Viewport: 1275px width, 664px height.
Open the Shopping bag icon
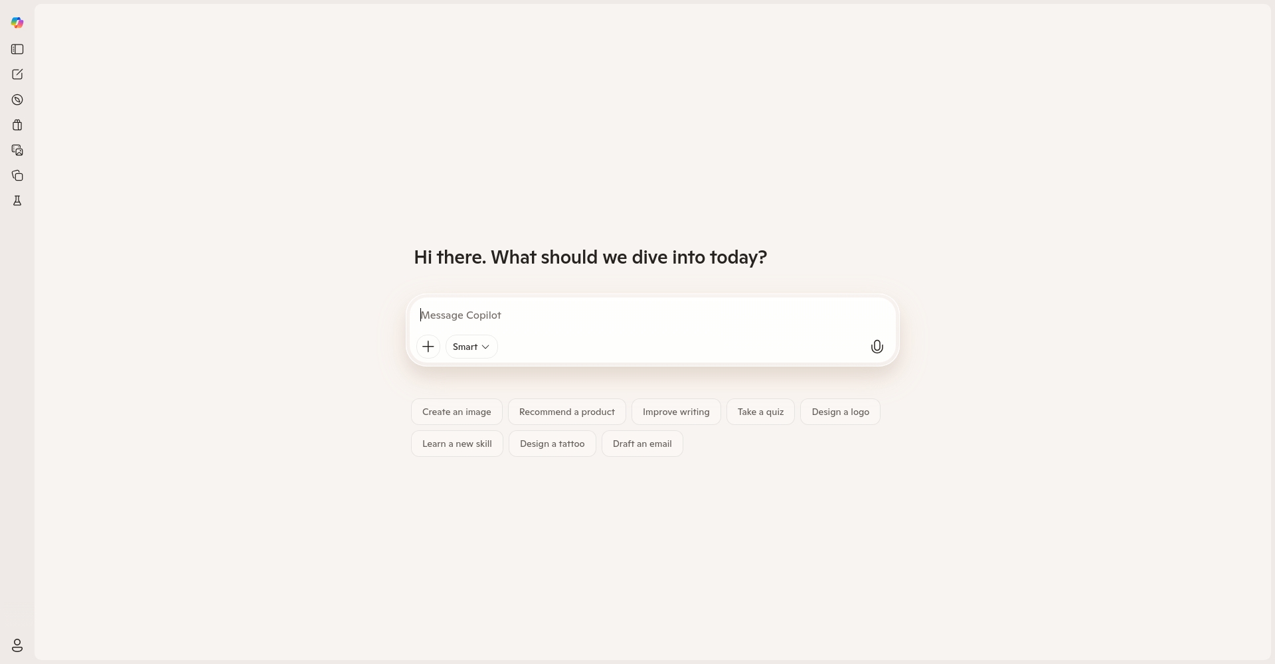17,125
